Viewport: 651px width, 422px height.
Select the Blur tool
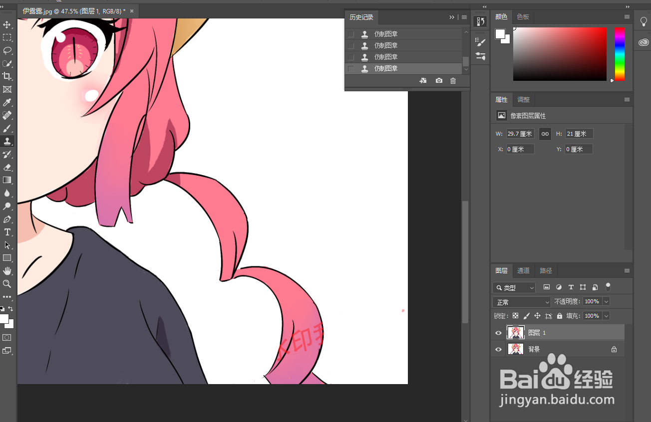(x=7, y=193)
